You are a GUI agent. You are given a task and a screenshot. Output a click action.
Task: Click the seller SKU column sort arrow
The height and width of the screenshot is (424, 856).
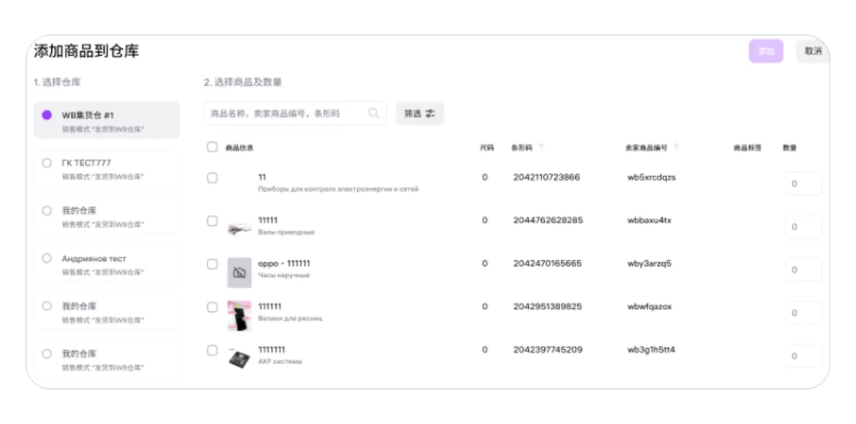point(676,148)
